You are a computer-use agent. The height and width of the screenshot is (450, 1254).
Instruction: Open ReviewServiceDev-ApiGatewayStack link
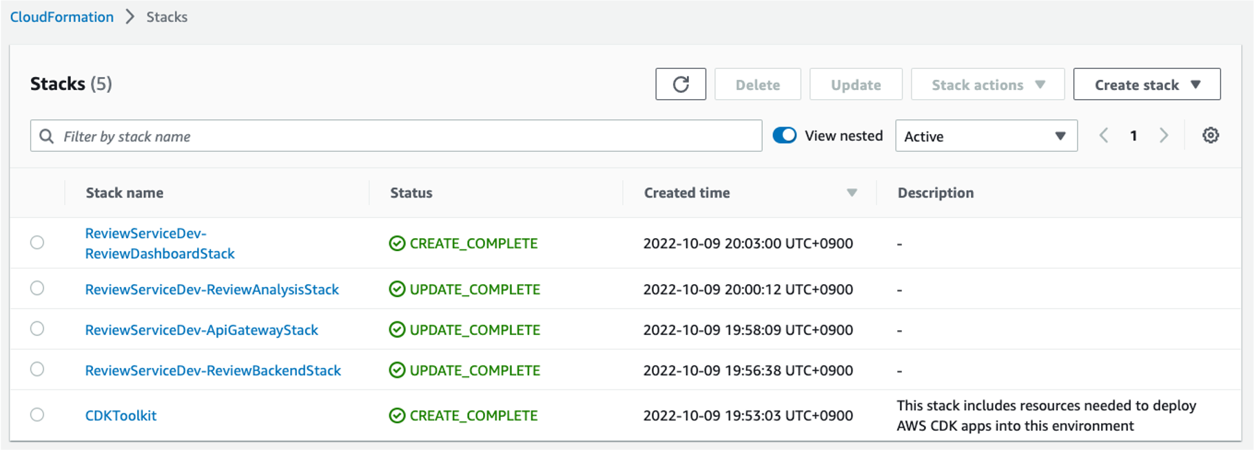point(201,330)
